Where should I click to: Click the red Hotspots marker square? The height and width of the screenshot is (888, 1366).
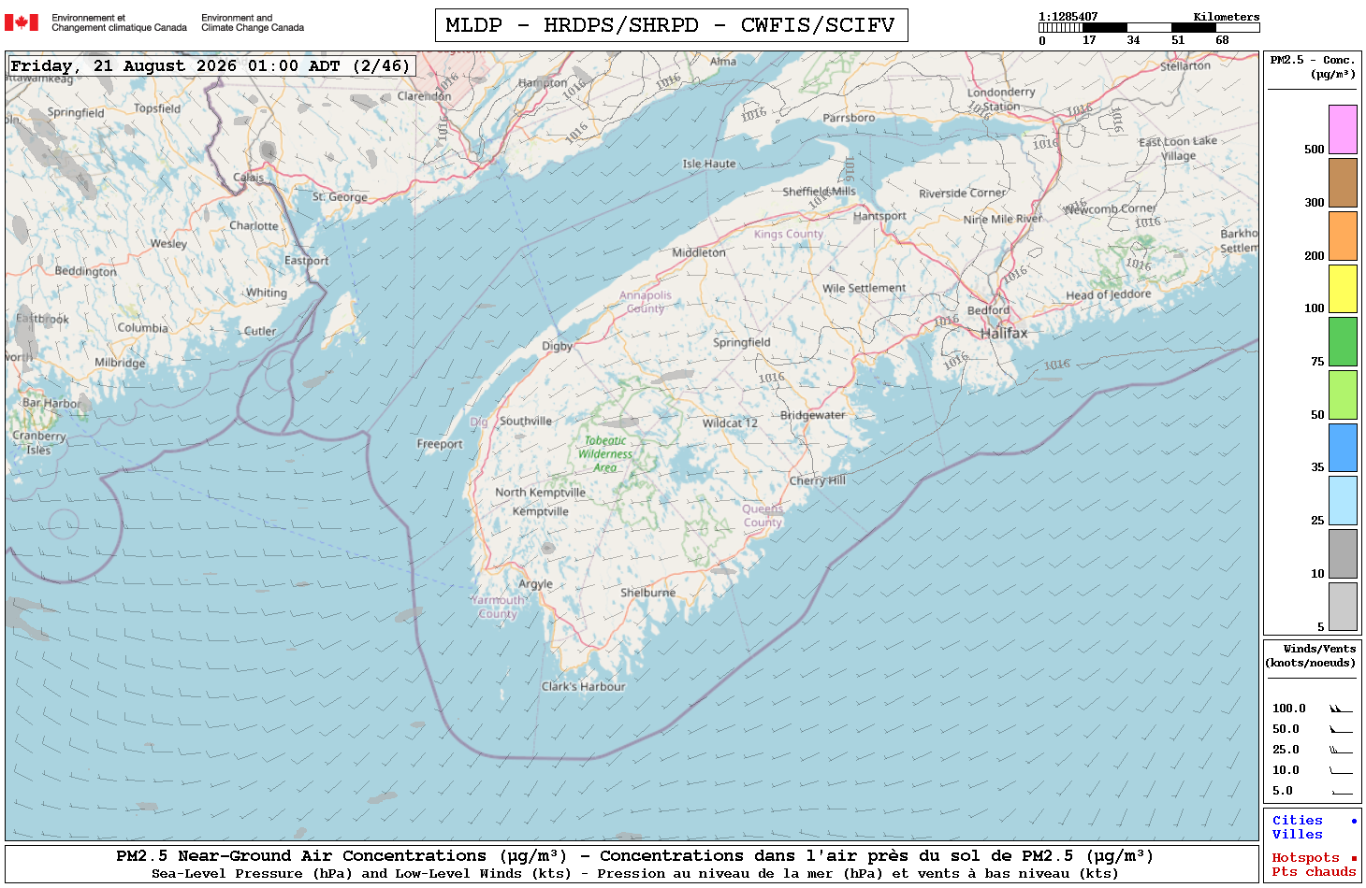(x=1354, y=858)
